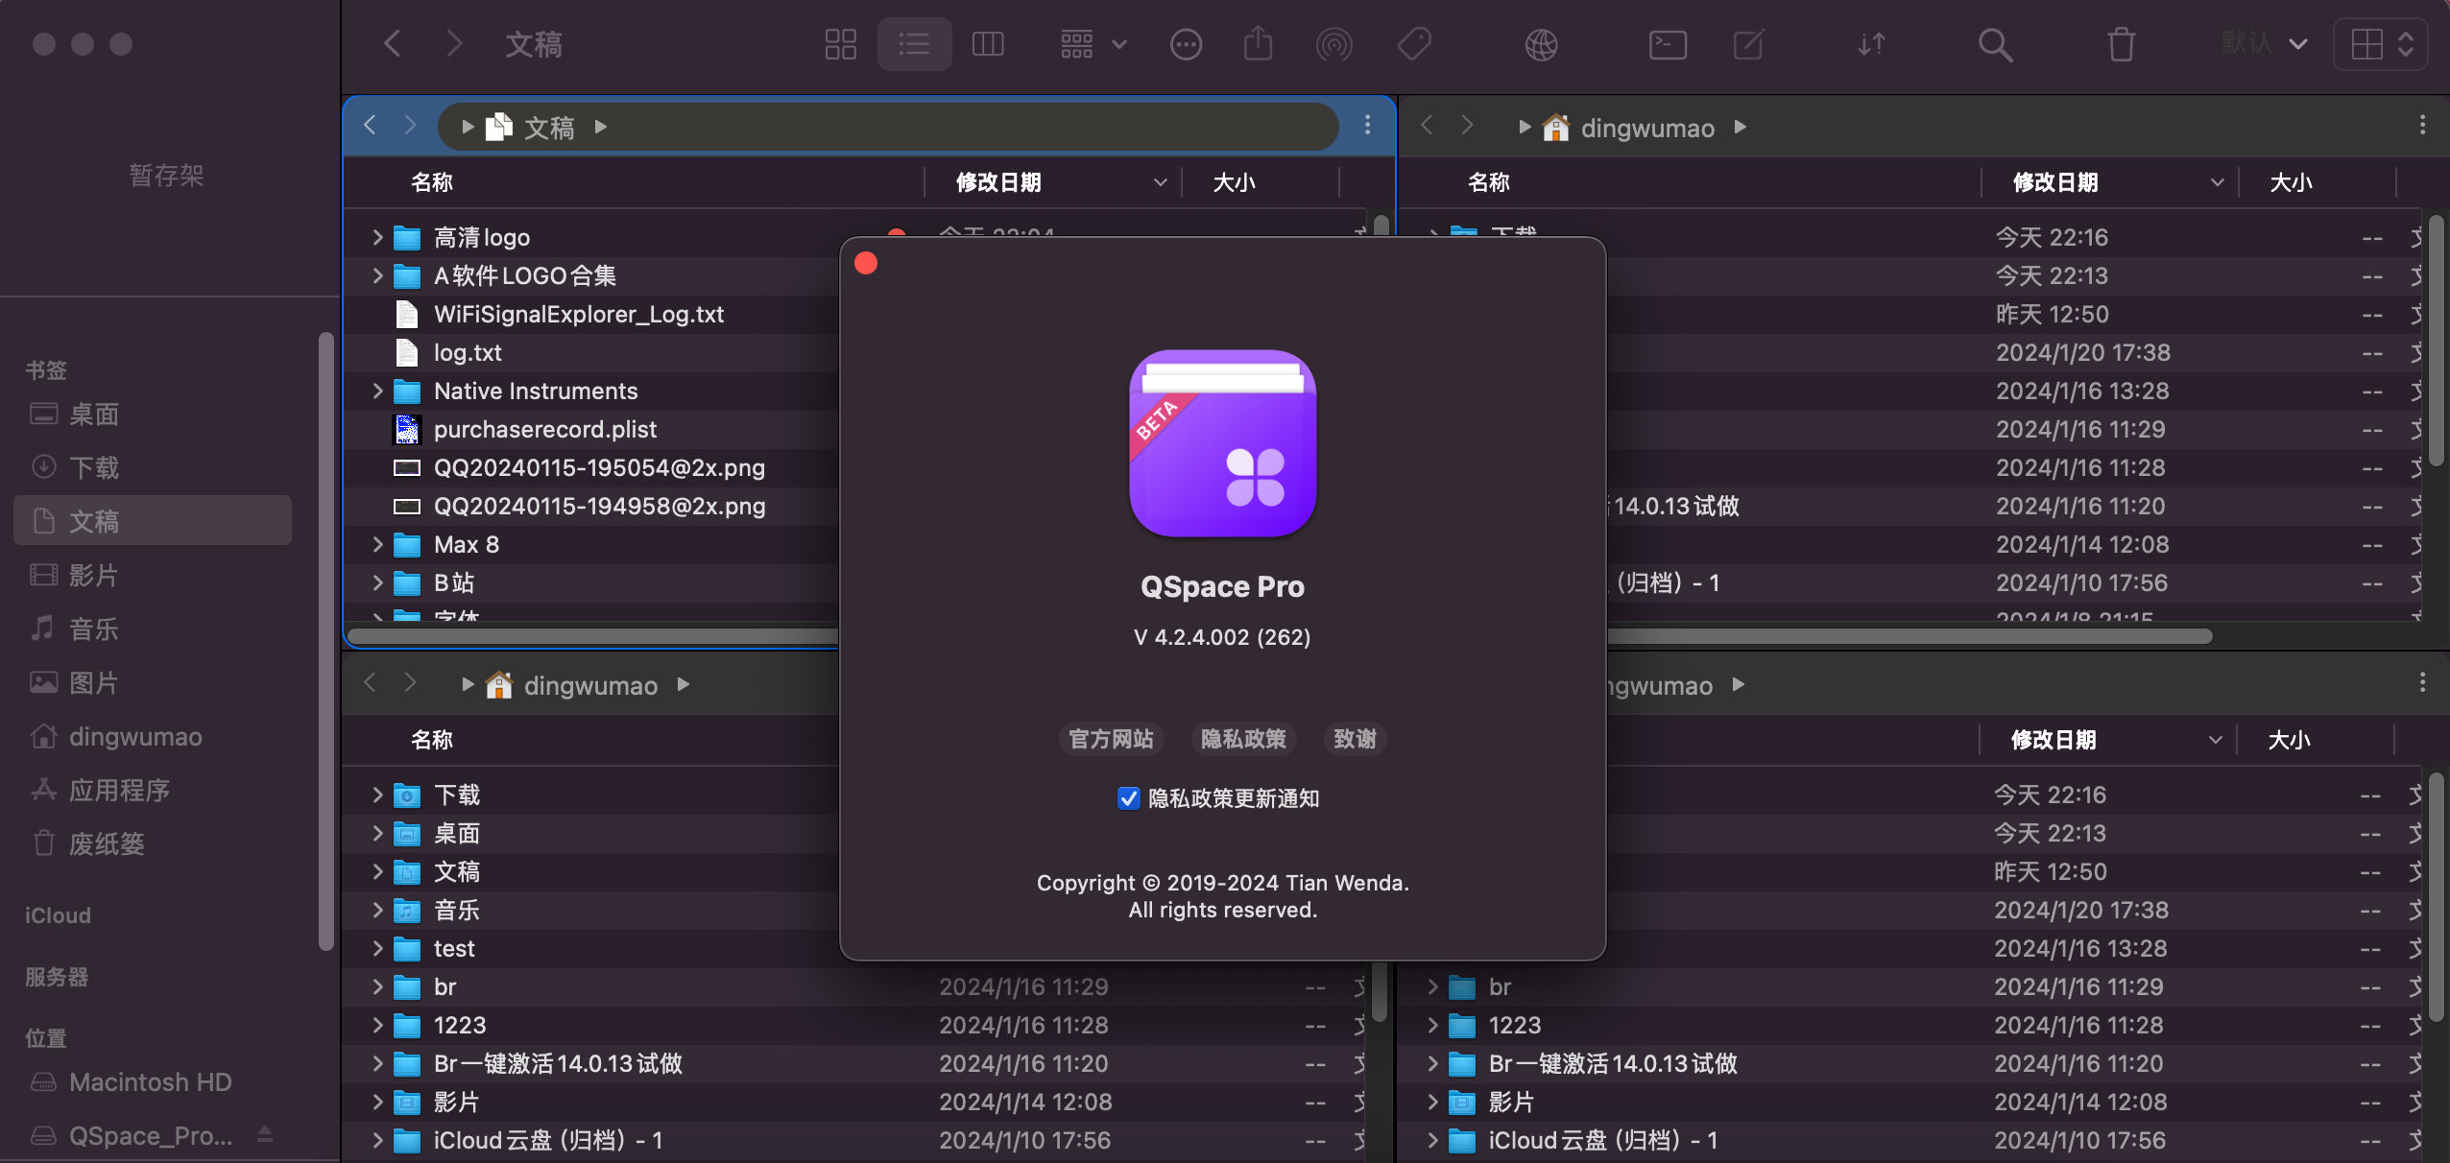Expand the Max 8 folder

[377, 544]
